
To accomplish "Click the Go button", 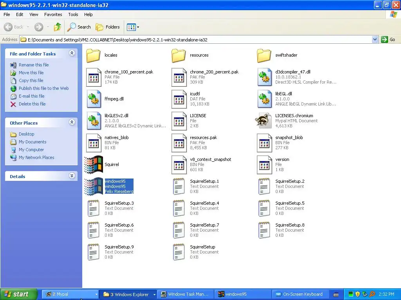I will [388, 39].
